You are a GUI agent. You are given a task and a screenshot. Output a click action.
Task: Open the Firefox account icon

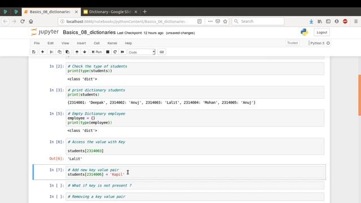tap(337, 21)
